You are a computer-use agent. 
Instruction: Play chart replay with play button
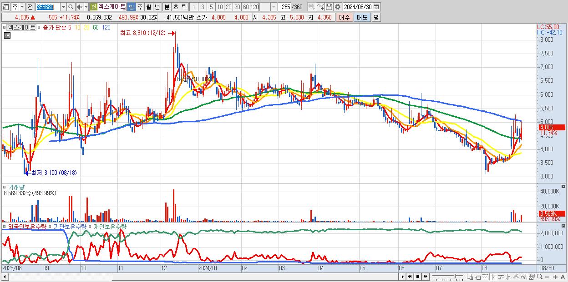[x=403, y=277]
